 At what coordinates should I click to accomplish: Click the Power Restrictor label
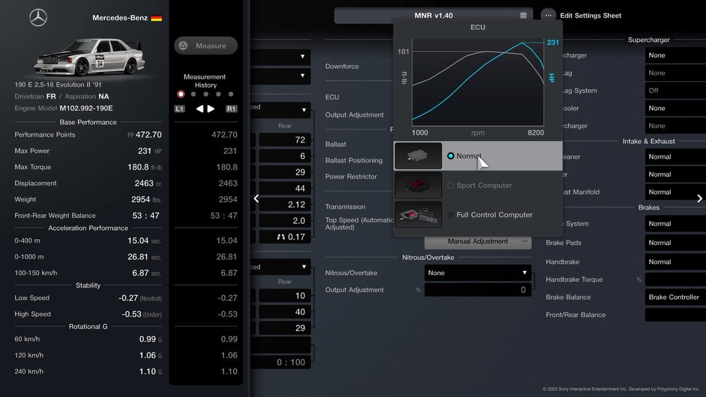coord(351,176)
